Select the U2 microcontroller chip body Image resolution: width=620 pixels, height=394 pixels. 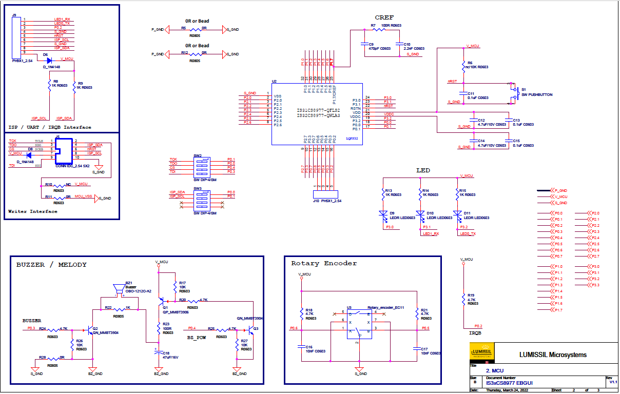tap(317, 114)
